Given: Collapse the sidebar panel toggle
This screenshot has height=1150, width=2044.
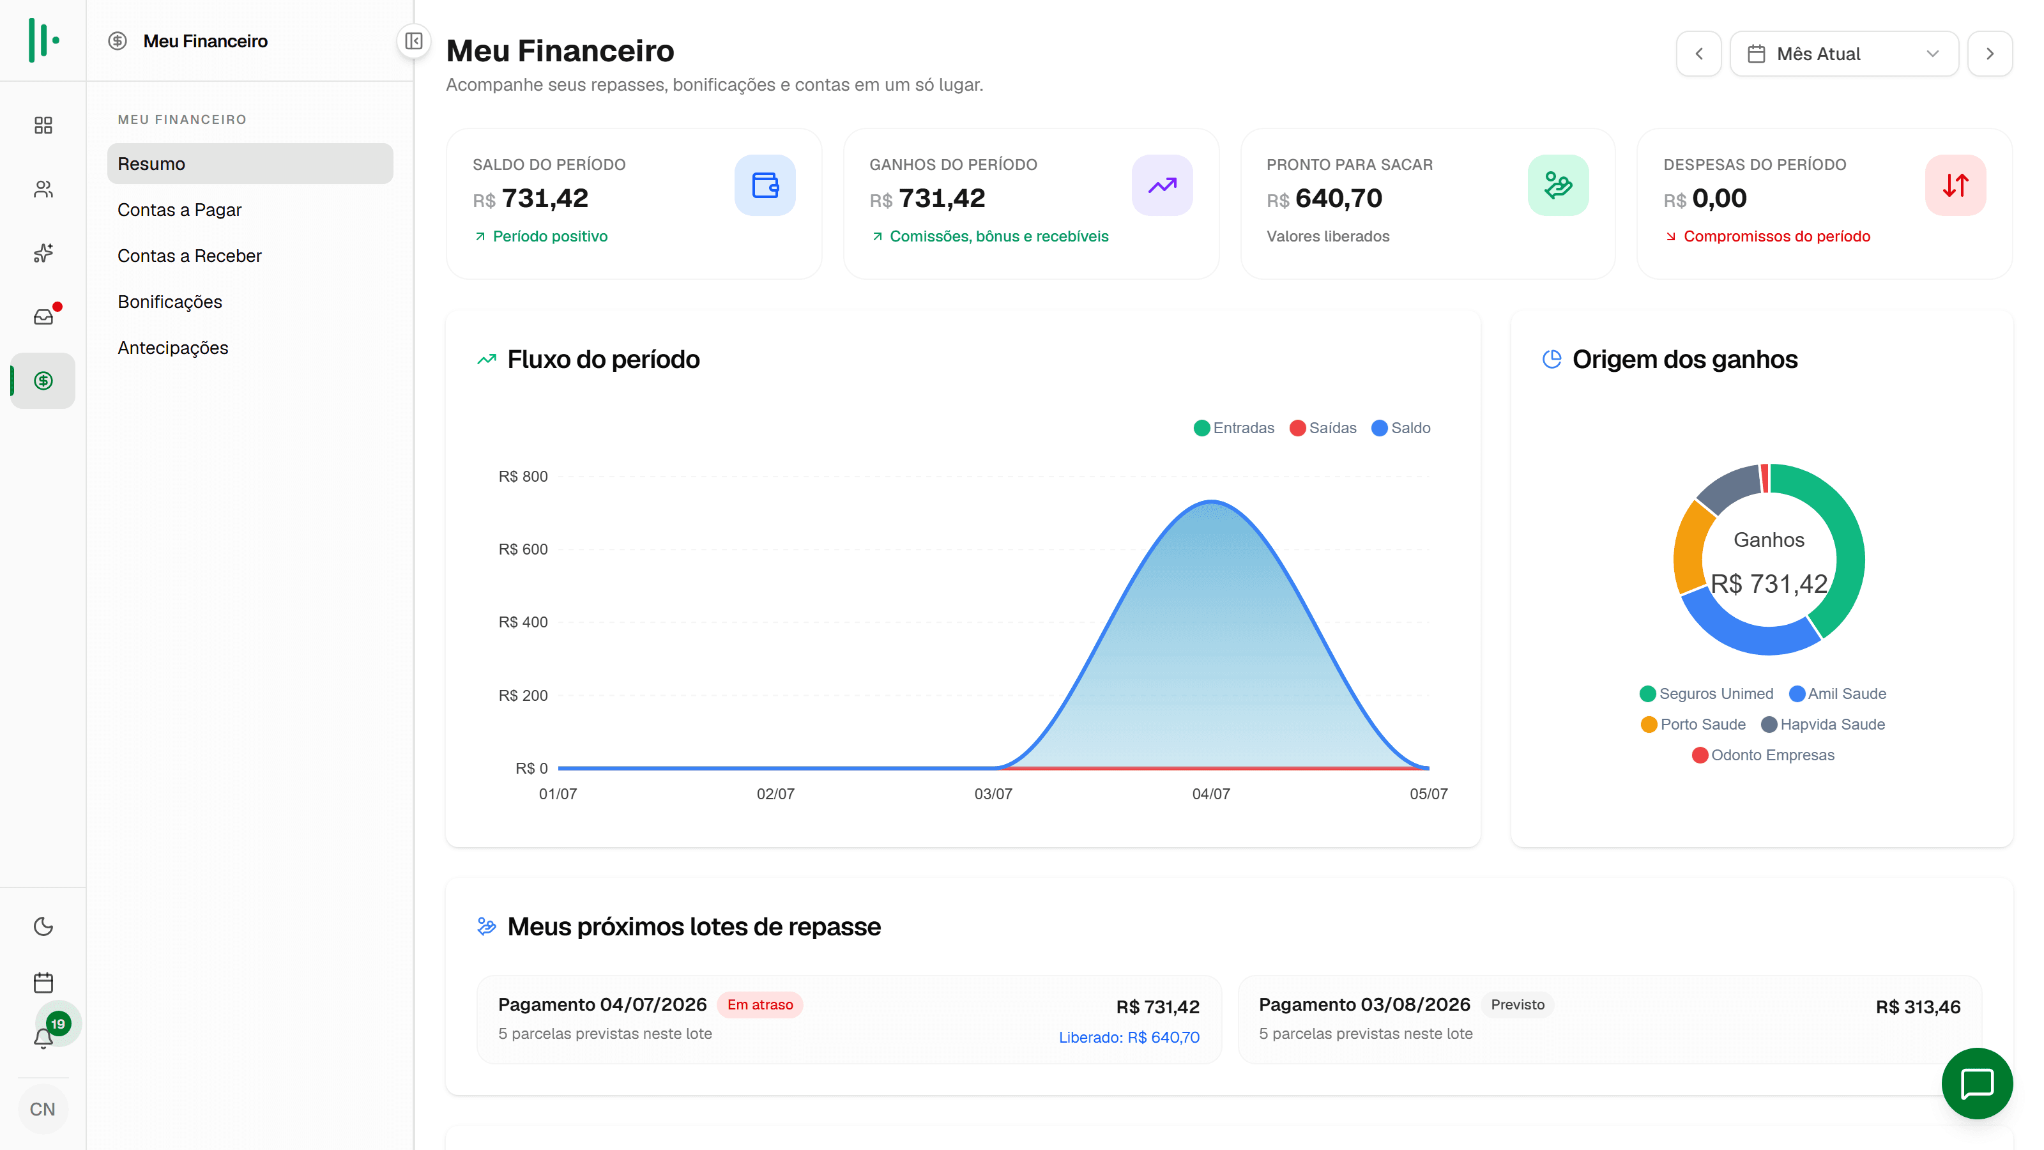Looking at the screenshot, I should click(413, 40).
